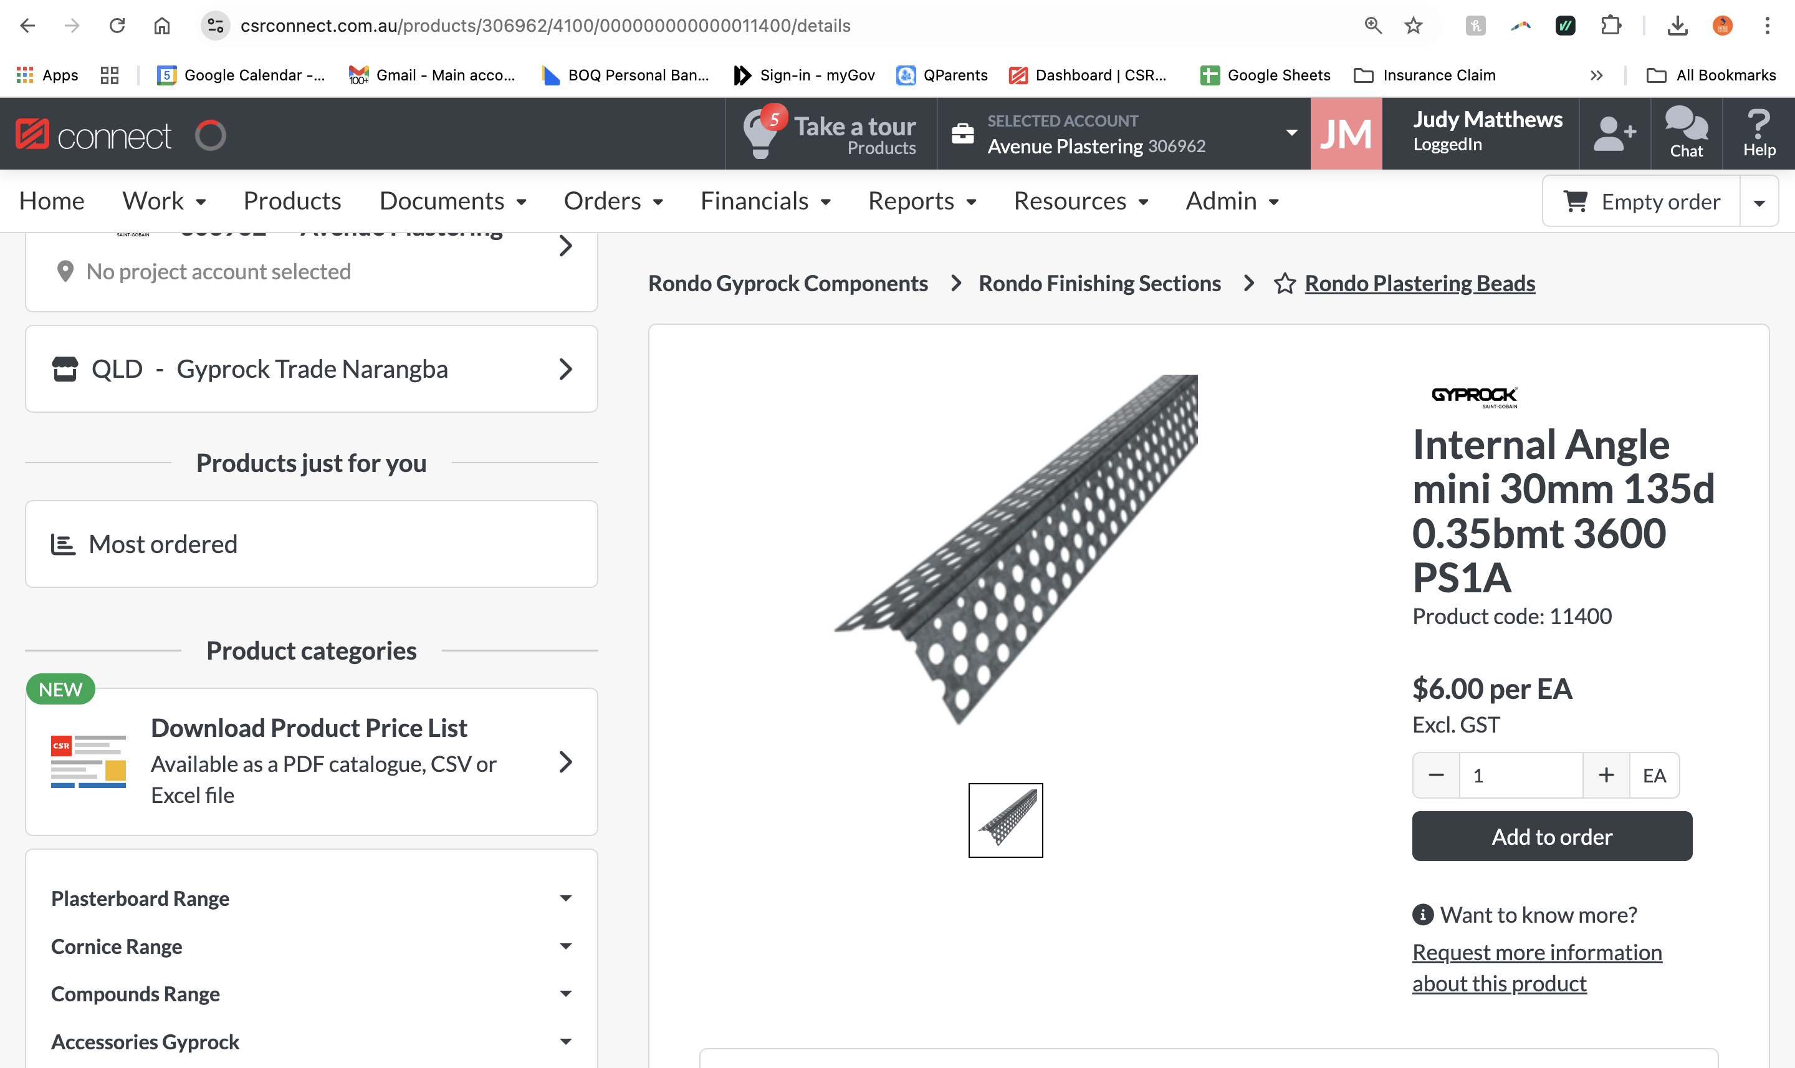1795x1068 pixels.
Task: Expand Accessories Gyprock category
Action: 312,1041
